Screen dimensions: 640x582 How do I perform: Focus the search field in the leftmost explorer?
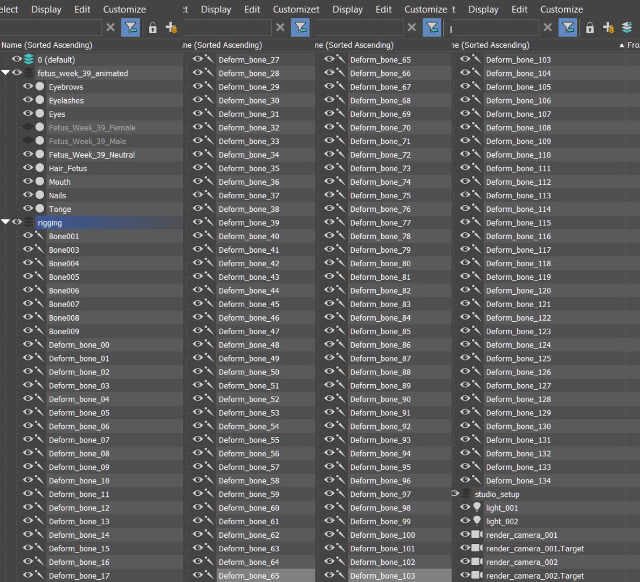click(51, 27)
